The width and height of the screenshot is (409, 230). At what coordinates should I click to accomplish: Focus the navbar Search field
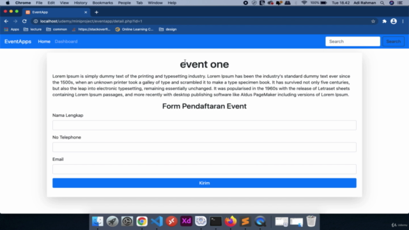(353, 42)
